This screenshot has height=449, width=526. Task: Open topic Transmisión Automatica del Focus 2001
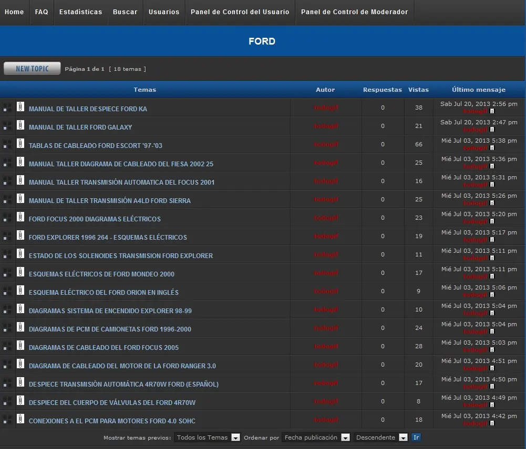click(x=121, y=183)
